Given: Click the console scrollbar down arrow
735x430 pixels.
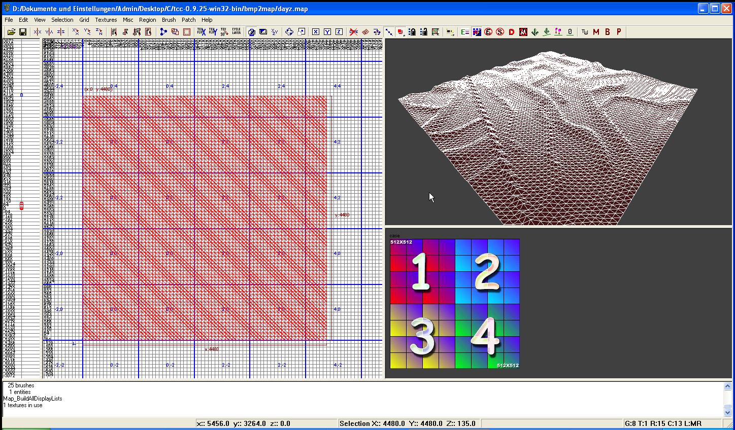Looking at the screenshot, I should [728, 413].
